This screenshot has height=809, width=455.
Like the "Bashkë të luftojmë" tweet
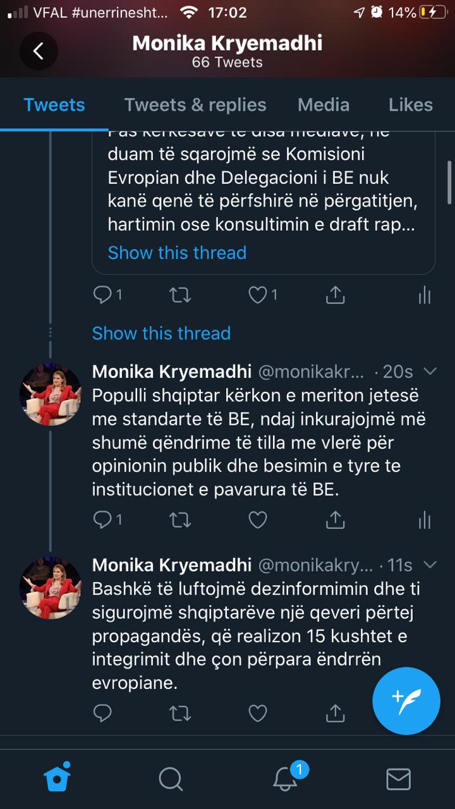pyautogui.click(x=257, y=714)
